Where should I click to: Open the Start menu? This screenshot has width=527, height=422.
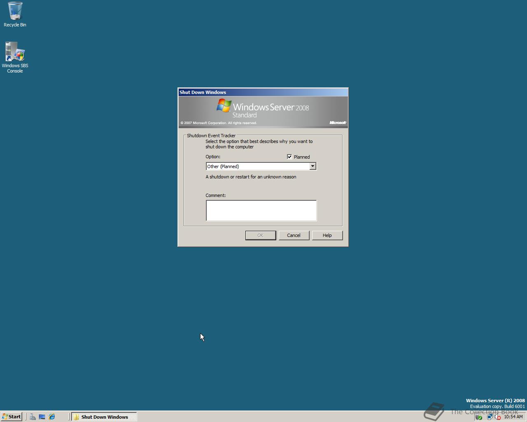click(11, 417)
